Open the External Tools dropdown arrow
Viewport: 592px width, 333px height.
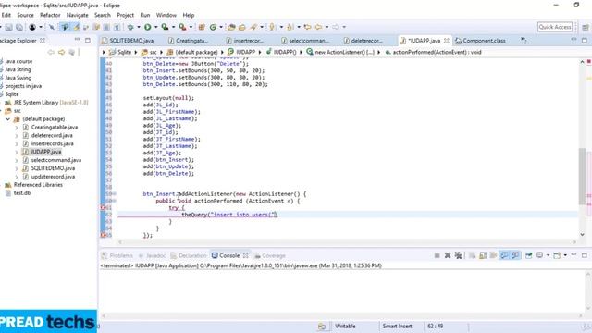191,27
